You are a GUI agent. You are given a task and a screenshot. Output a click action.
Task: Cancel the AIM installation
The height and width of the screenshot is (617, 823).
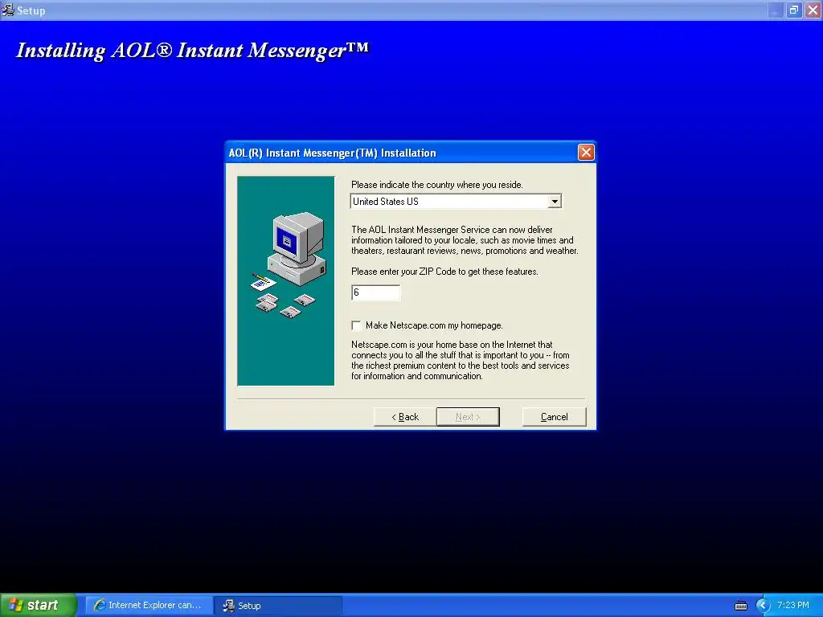tap(554, 417)
